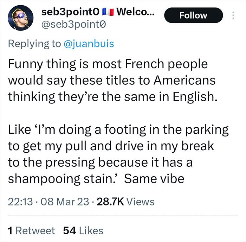Follow the seb3point0 account
This screenshot has height=242, width=246.
193,15
